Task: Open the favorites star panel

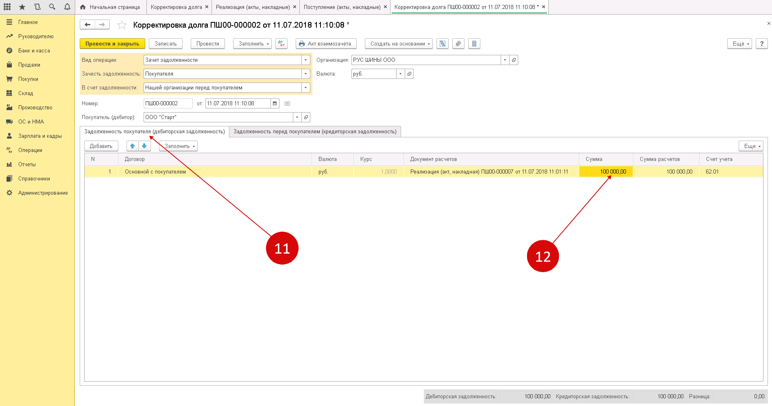Action: [22, 7]
